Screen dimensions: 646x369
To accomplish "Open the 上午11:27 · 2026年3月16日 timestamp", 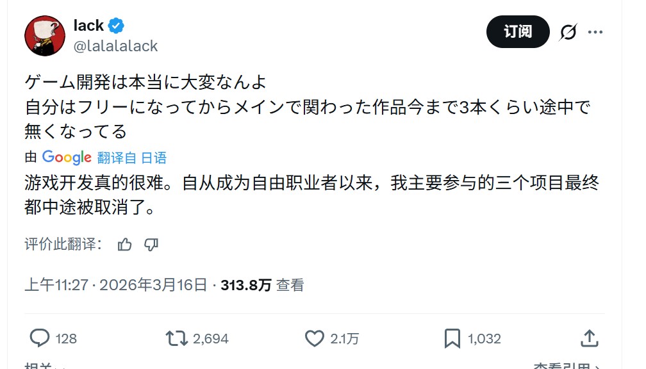I will [115, 286].
